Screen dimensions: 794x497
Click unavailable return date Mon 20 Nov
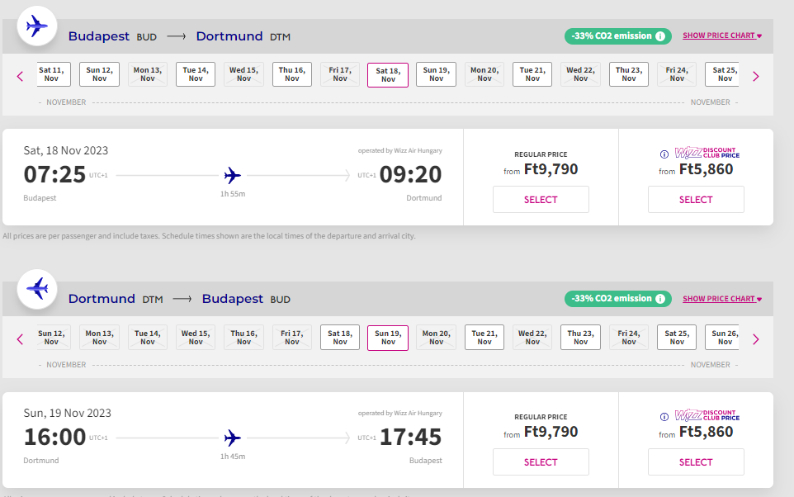pyautogui.click(x=436, y=338)
